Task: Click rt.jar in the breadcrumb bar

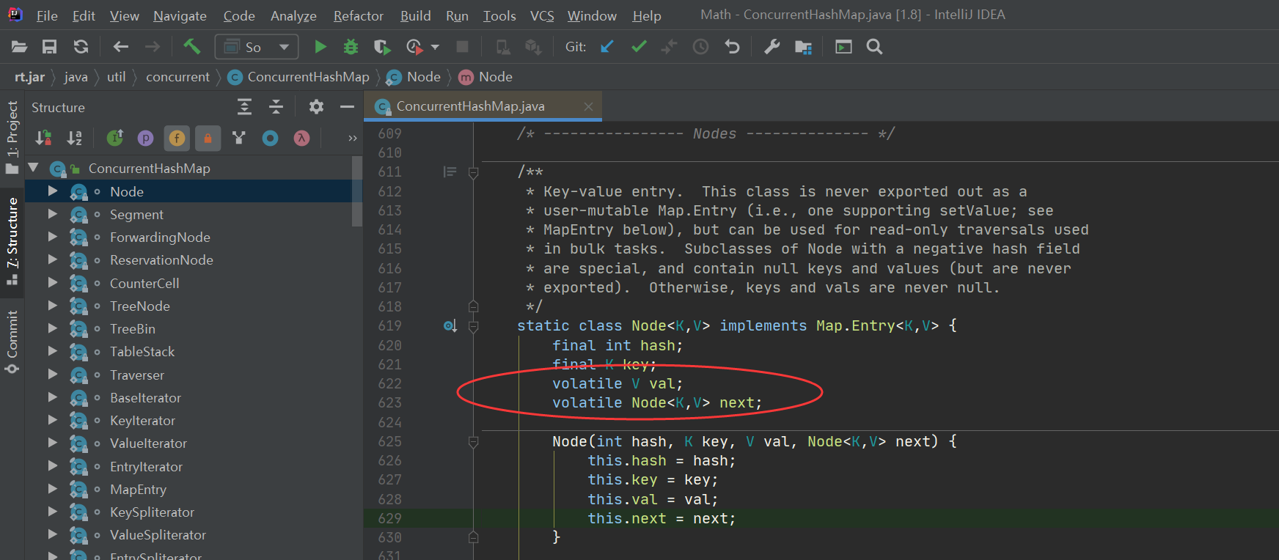Action: point(29,77)
